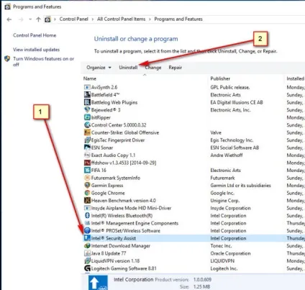Click the Heaven Benchmark version 4.0 icon

tap(87, 201)
